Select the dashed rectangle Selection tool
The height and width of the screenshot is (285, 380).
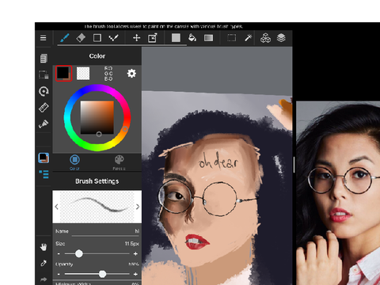[232, 38]
